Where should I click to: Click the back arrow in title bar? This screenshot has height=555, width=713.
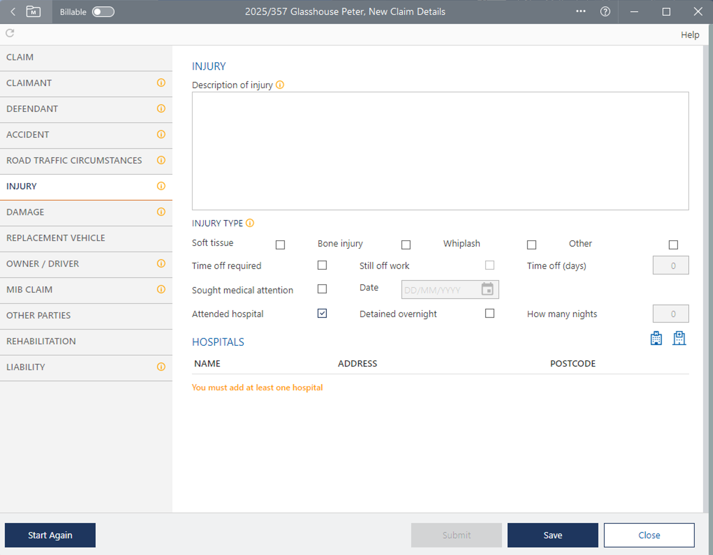click(x=13, y=12)
